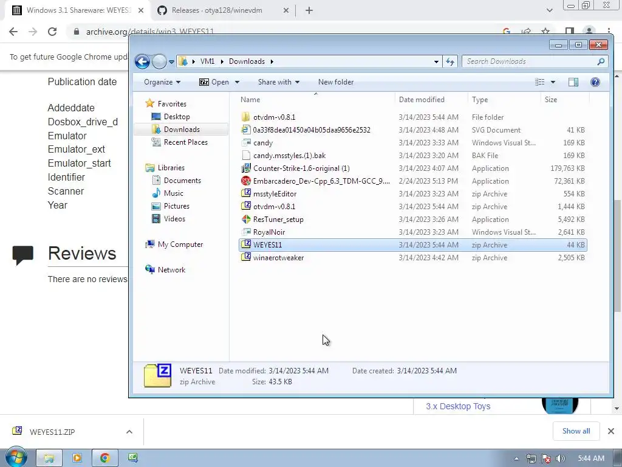The width and height of the screenshot is (622, 467).
Task: Click Open with 7-Zip button
Action: point(214,82)
